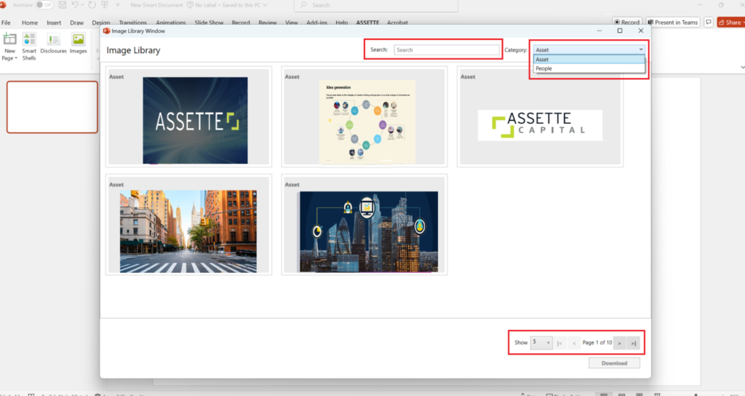
Task: Expand the New Page dropdown arrow
Action: tap(16, 58)
